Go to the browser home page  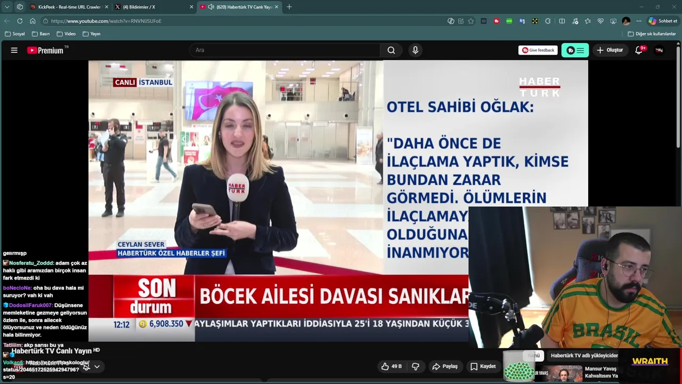[x=33, y=21]
